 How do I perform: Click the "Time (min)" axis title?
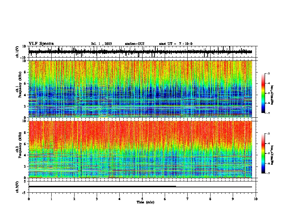(145, 202)
